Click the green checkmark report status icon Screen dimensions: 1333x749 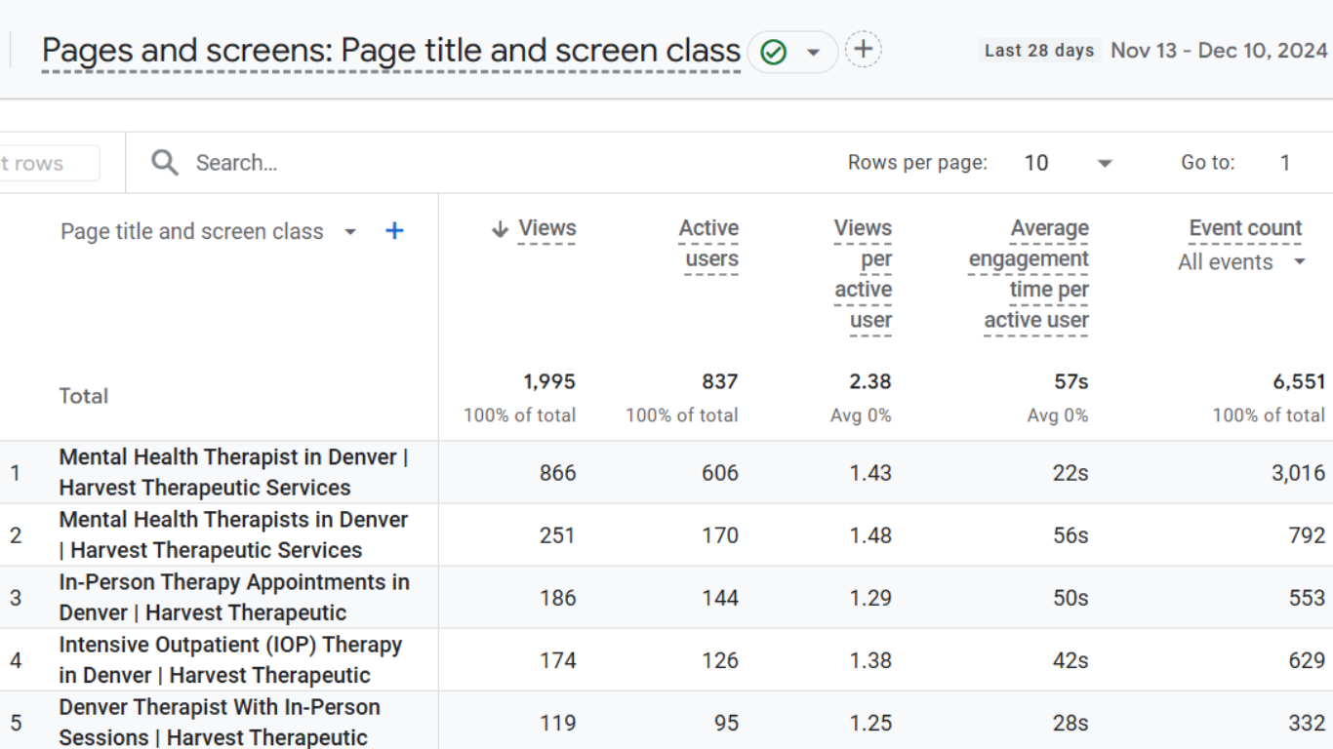(773, 52)
